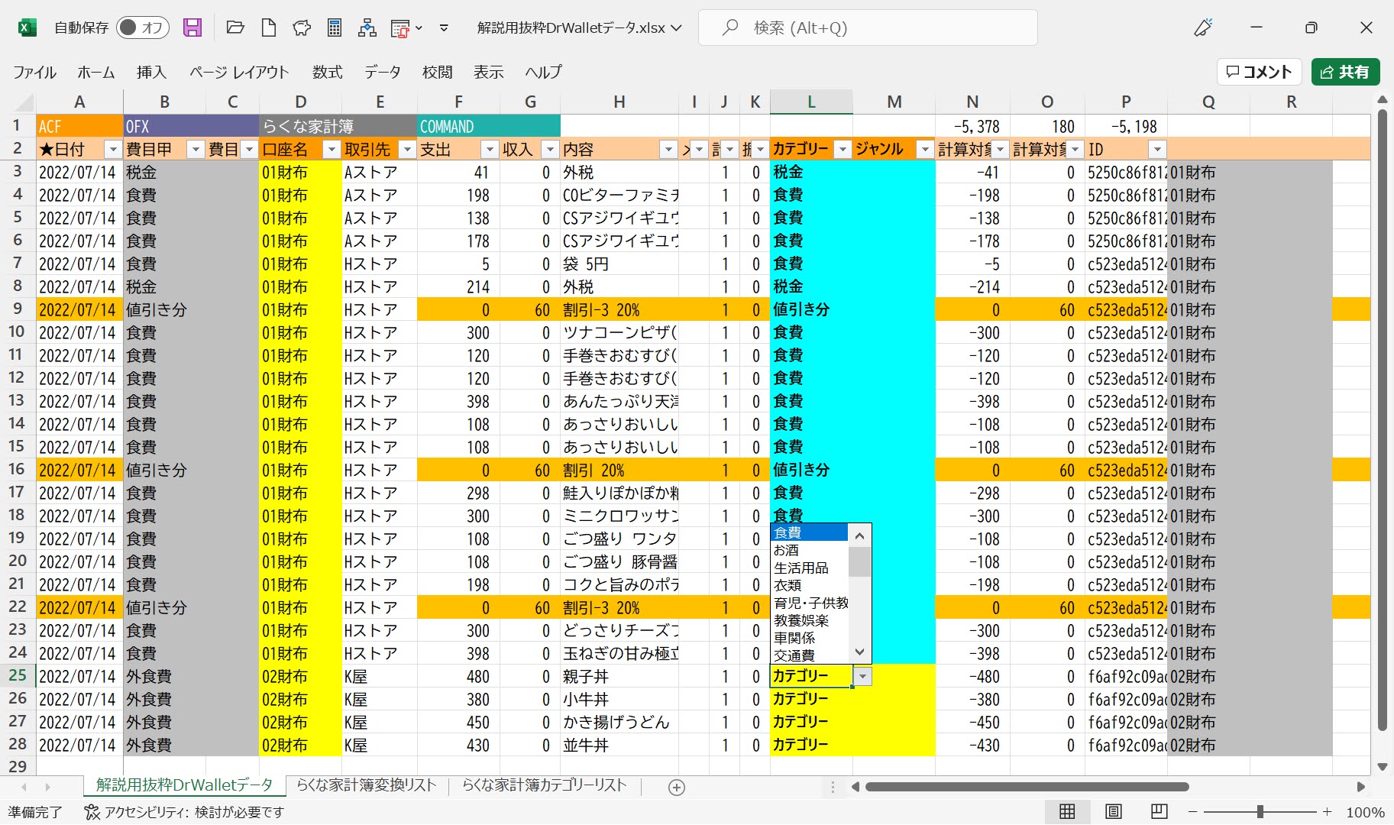1394x825 pixels.
Task: Click the form table icon in quick access toolbar
Action: point(400,29)
